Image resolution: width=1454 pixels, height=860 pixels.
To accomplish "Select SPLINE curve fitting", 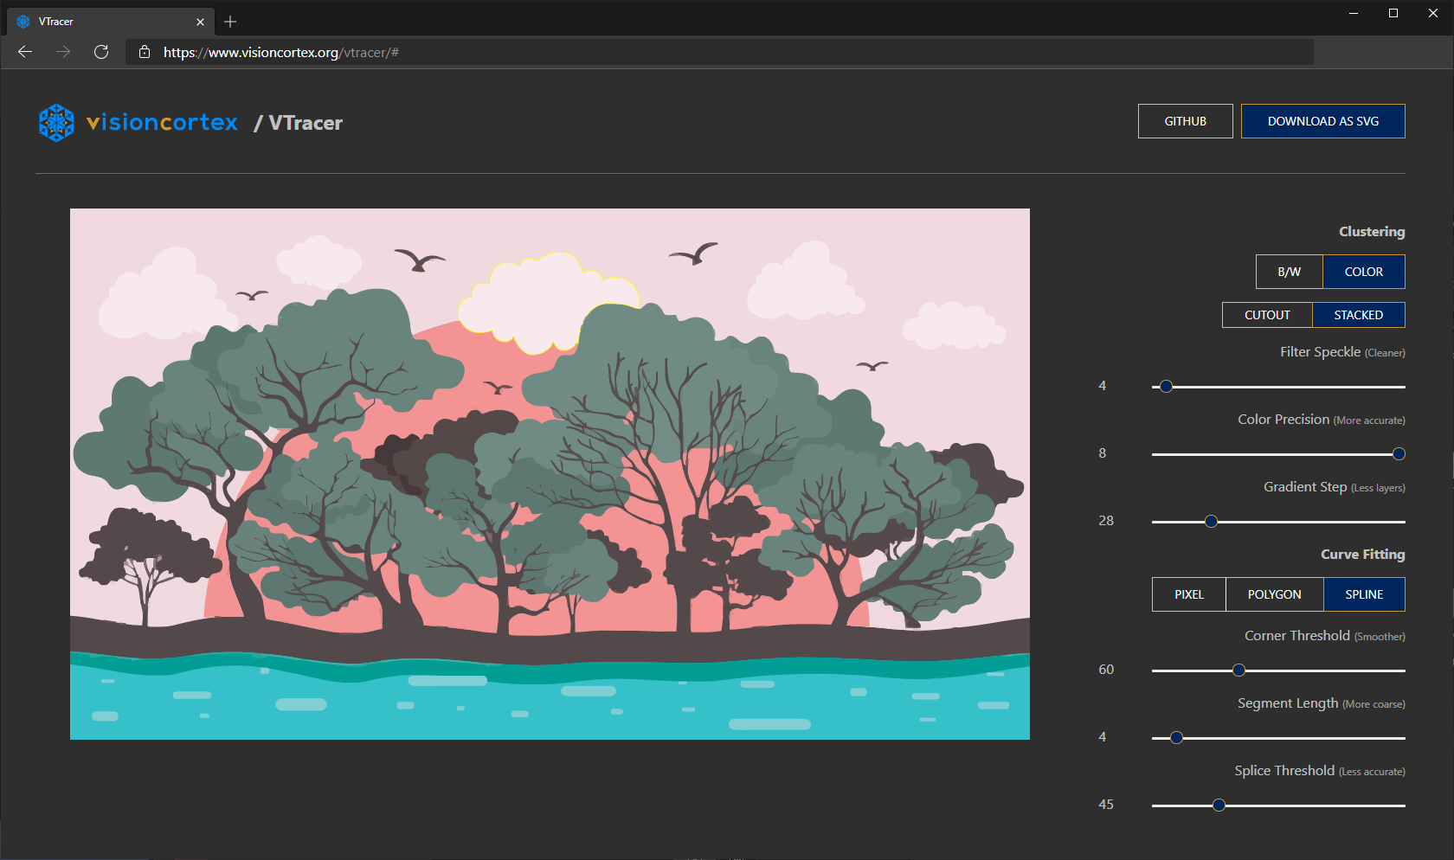I will tap(1363, 594).
